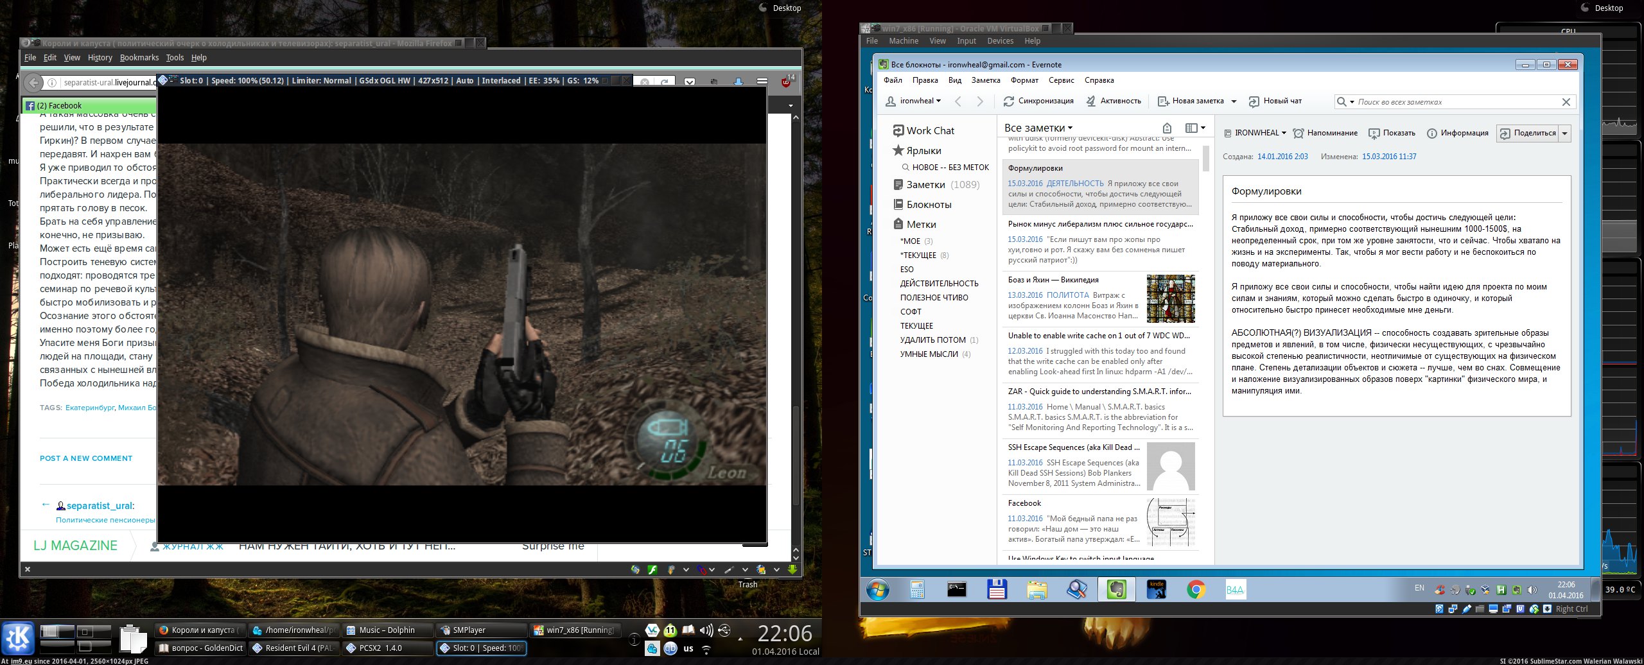Click the Evernote note search field
Viewport: 1644px width, 665px height.
pos(1456,102)
